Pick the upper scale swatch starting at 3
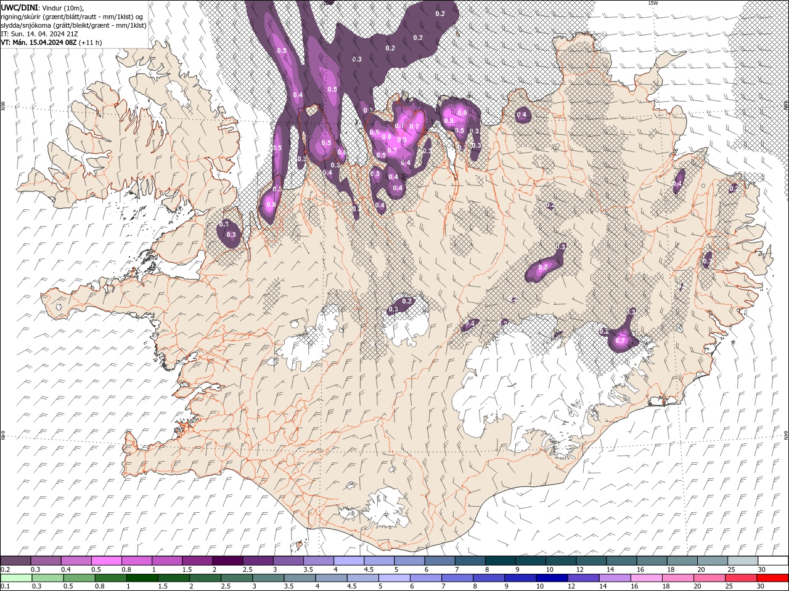This screenshot has width=789, height=591. tap(288, 561)
